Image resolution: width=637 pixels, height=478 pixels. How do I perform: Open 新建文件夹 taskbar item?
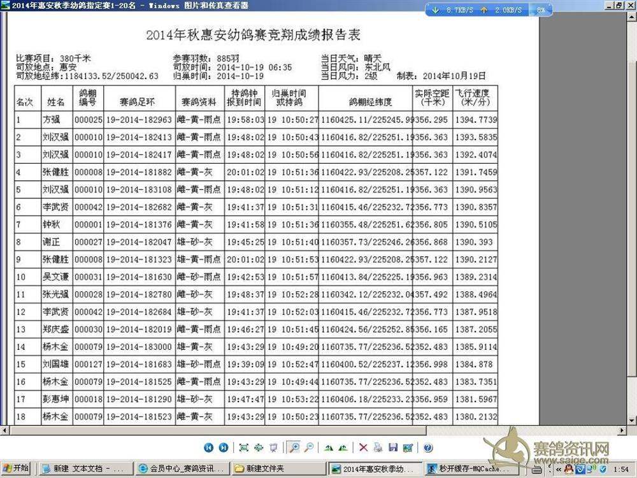coord(278,468)
